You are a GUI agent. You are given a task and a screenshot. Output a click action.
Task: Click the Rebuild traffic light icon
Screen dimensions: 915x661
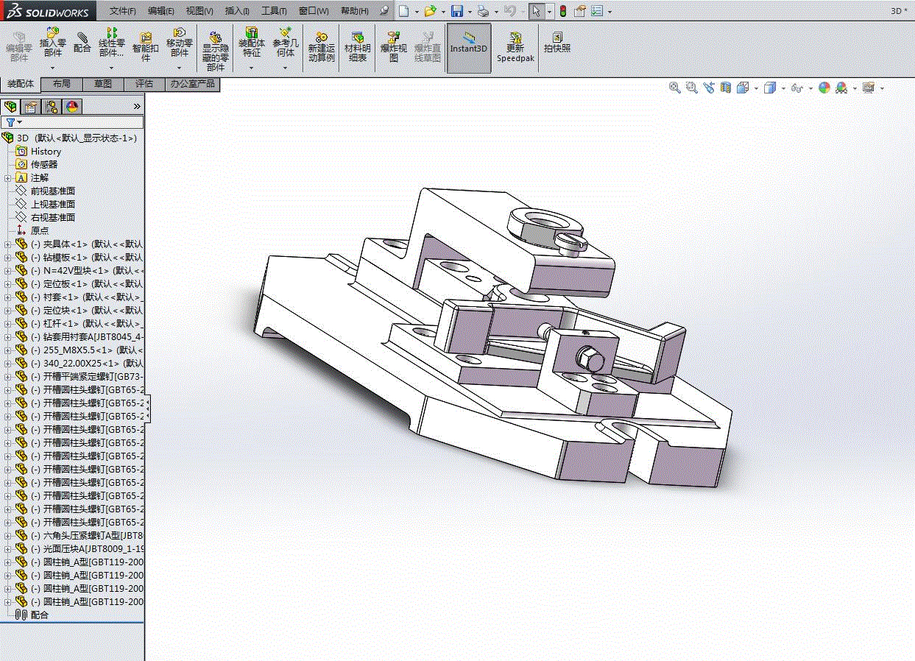(563, 11)
